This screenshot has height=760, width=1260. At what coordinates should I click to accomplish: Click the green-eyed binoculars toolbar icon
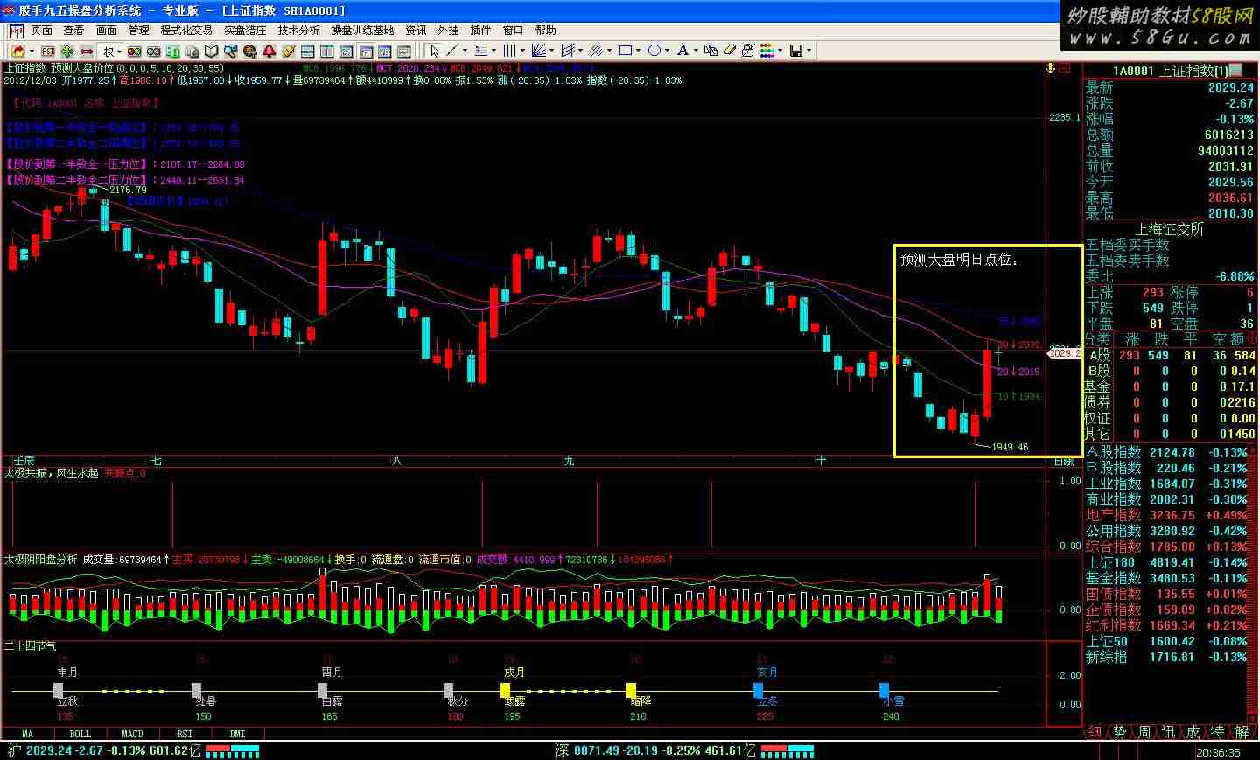[x=134, y=52]
